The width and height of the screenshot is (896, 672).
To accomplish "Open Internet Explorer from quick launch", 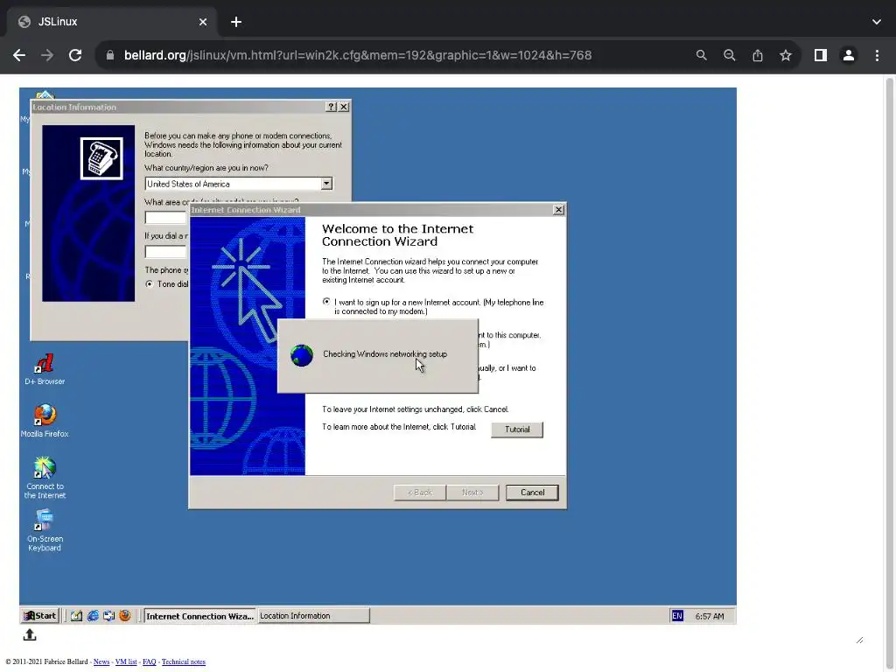I will pos(93,615).
